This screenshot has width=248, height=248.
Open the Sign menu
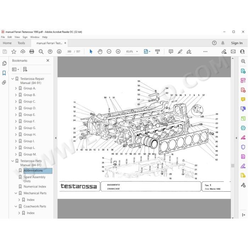(x=25, y=37)
